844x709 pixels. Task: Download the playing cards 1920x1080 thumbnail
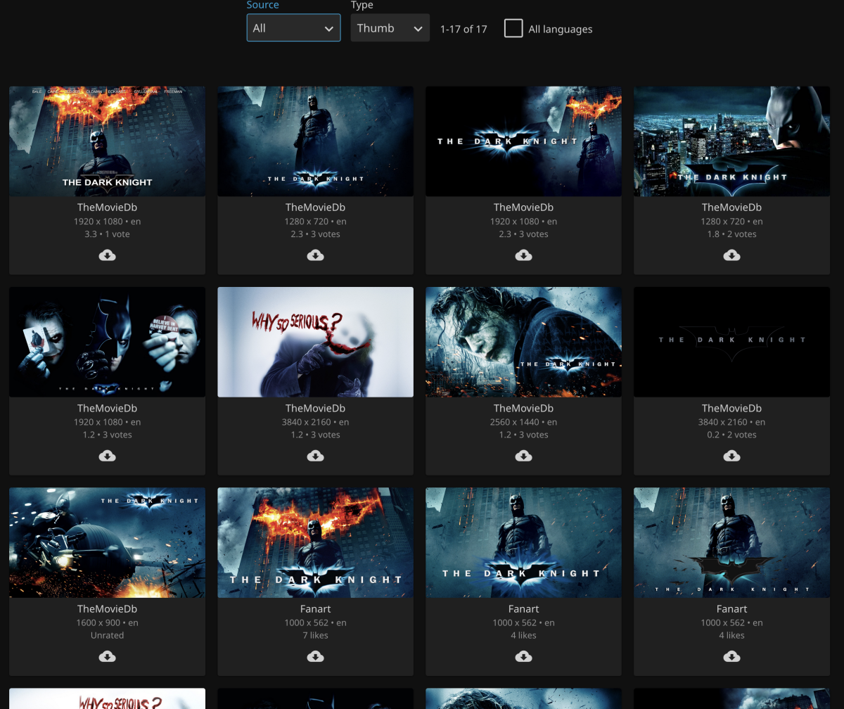pos(107,456)
